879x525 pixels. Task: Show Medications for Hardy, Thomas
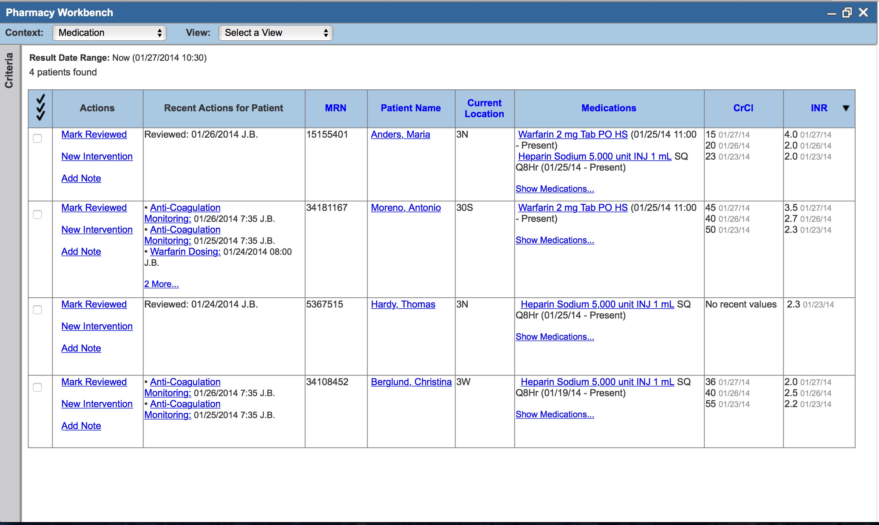[555, 337]
